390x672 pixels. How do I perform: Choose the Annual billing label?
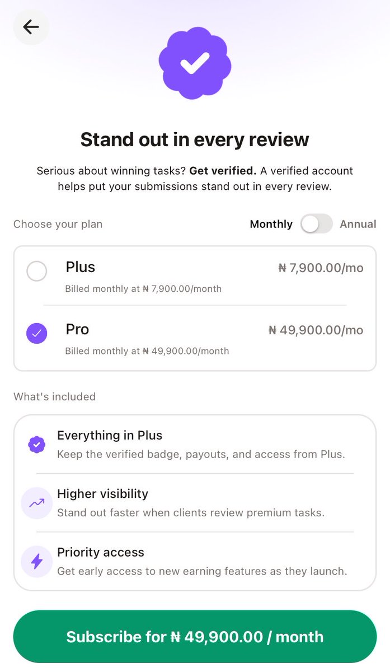[358, 224]
